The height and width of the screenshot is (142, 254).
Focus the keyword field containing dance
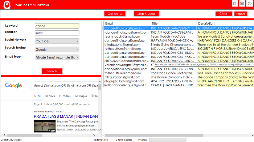(57, 26)
